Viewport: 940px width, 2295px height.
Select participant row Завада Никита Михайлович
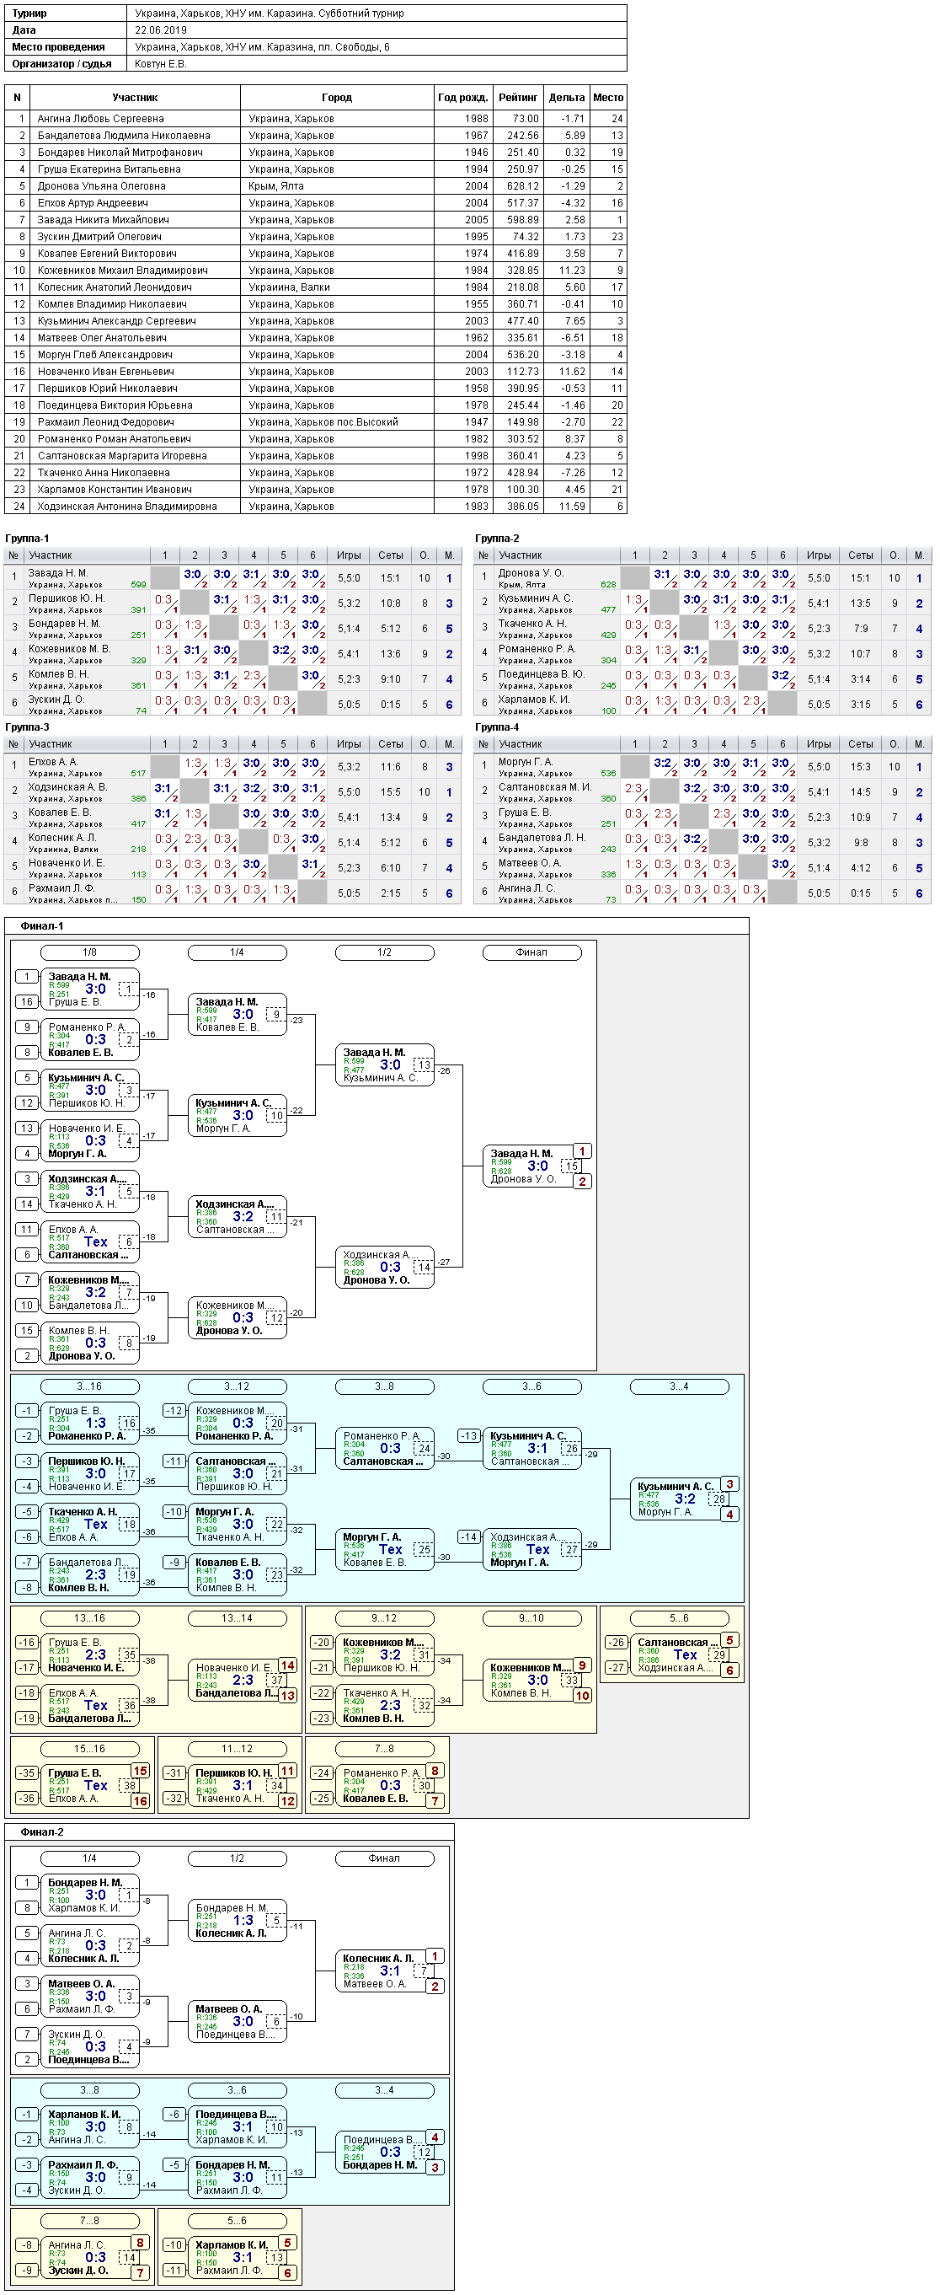[x=315, y=220]
